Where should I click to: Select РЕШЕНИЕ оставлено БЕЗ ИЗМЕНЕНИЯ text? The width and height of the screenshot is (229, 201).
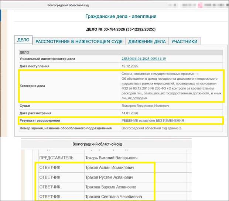(153, 121)
